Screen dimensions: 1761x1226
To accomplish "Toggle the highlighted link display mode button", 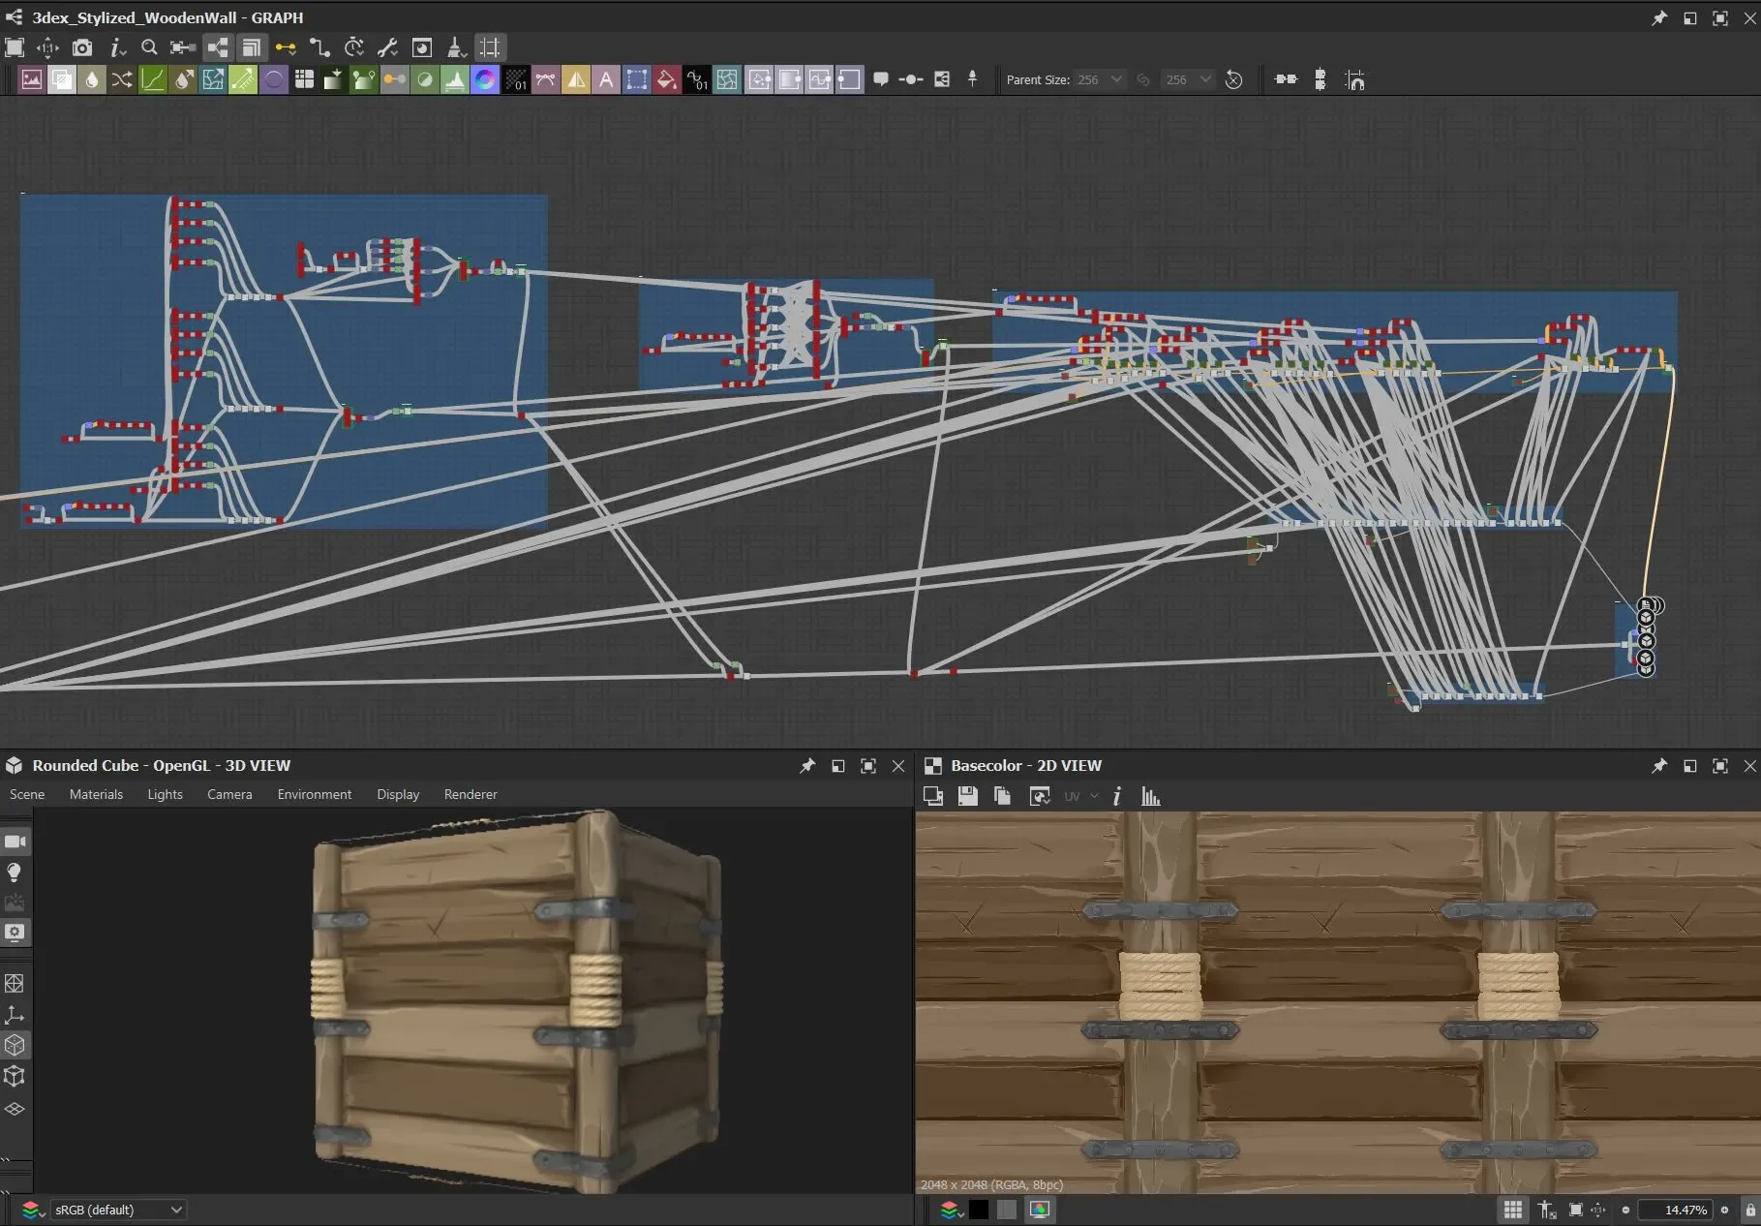I will tap(218, 47).
